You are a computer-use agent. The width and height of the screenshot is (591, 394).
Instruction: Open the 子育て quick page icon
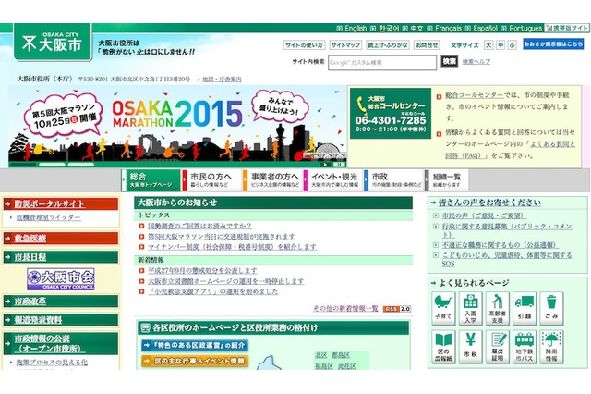pyautogui.click(x=443, y=308)
